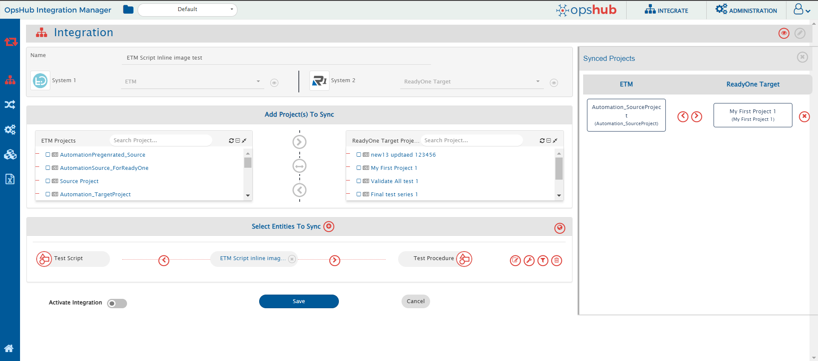The image size is (818, 361).
Task: Delete entity mapping with the trash icon
Action: coord(557,261)
